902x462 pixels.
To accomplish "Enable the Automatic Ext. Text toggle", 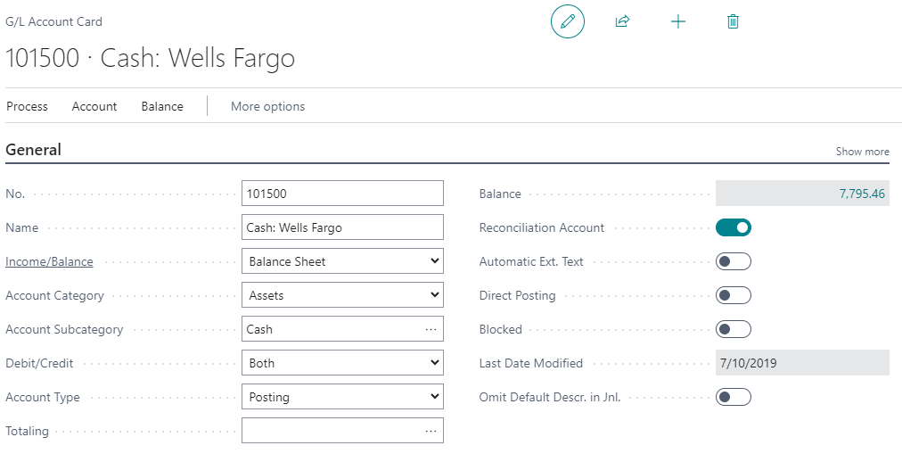I will pos(733,261).
